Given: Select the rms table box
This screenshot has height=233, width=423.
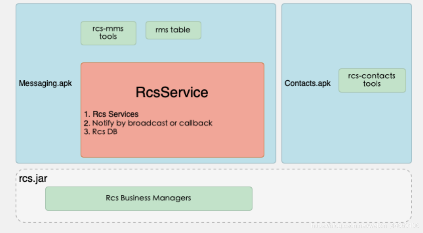Looking at the screenshot, I should (x=174, y=30).
